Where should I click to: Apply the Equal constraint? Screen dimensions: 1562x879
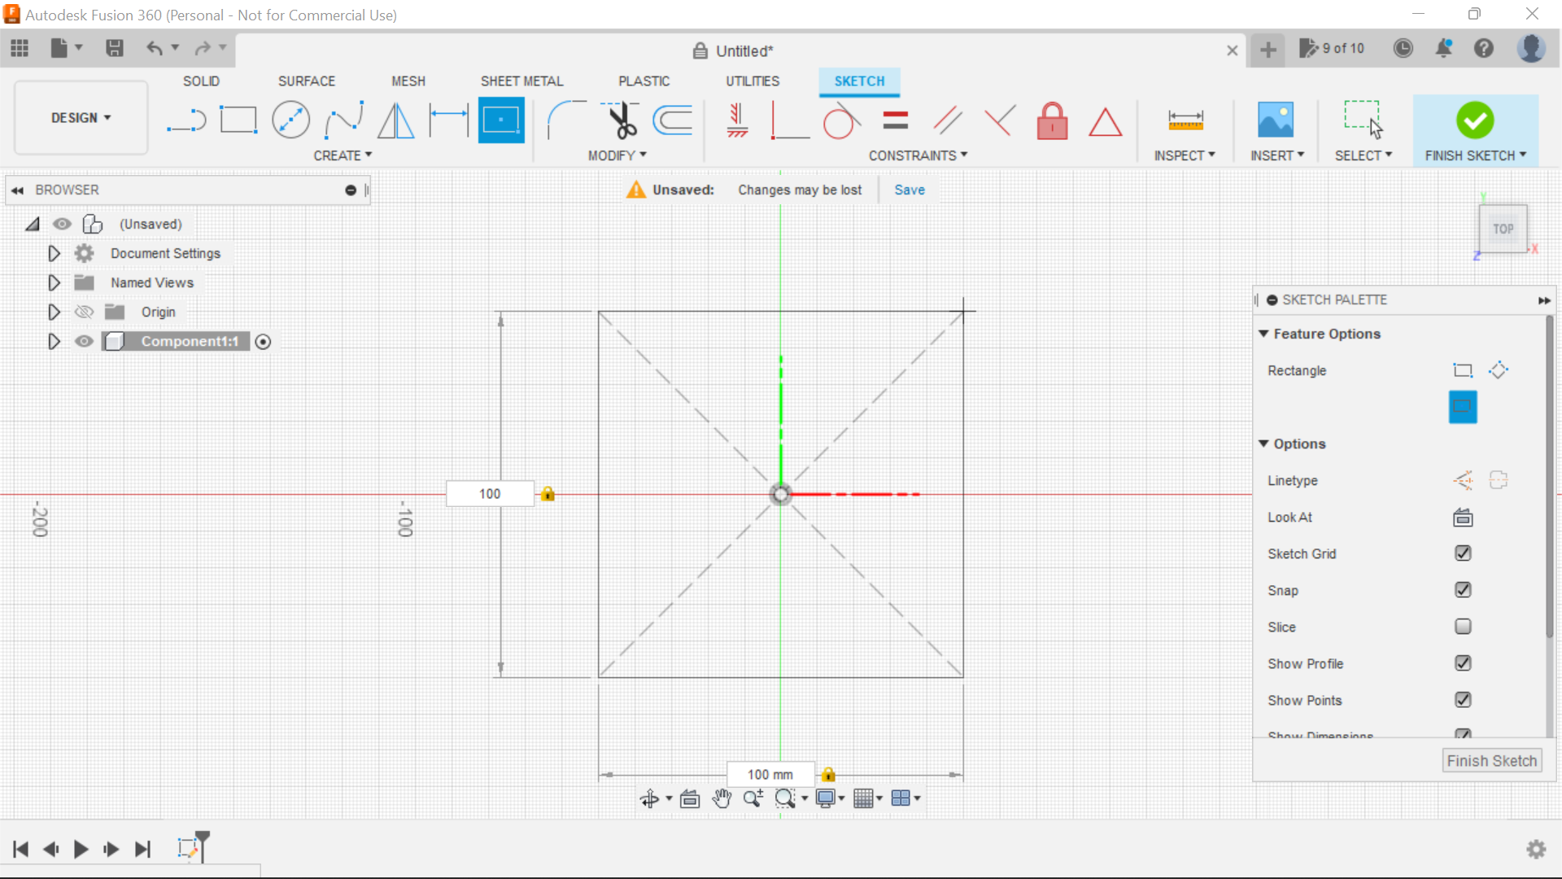coord(894,120)
